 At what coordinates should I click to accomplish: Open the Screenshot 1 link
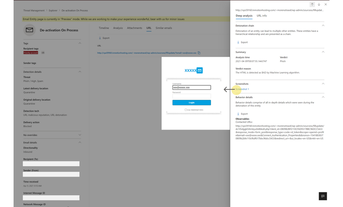point(242,89)
